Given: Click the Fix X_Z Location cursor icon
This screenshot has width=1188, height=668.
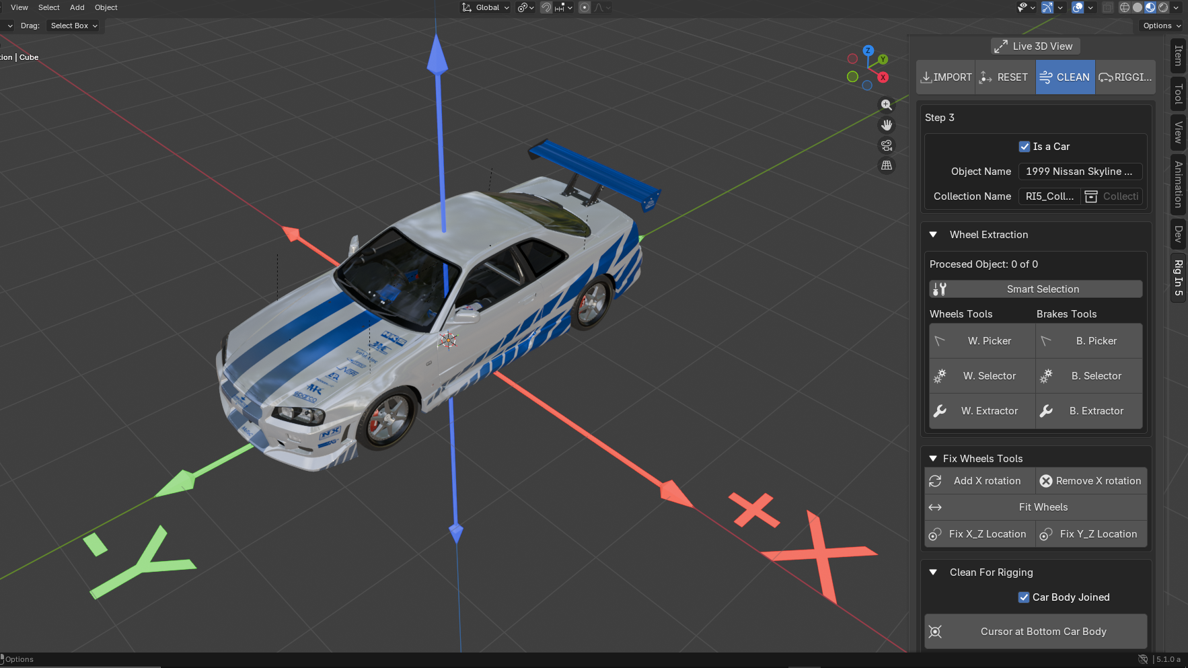Looking at the screenshot, I should tap(934, 535).
